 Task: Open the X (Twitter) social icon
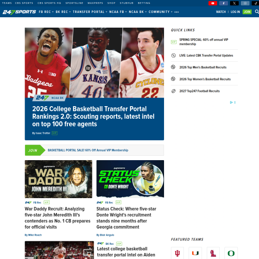click(x=234, y=3)
